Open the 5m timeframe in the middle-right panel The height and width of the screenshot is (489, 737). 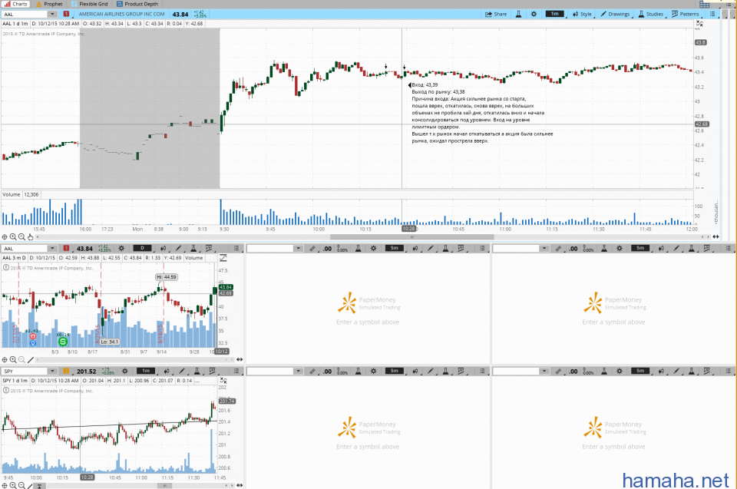tap(640, 248)
